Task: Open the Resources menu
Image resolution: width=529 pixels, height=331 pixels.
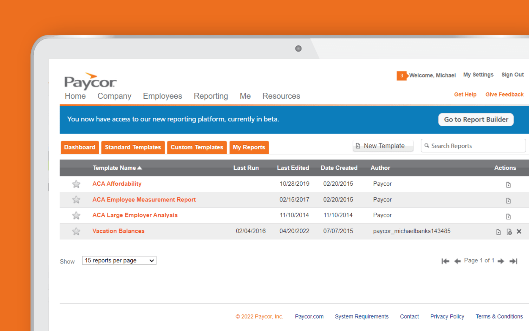Action: tap(281, 96)
